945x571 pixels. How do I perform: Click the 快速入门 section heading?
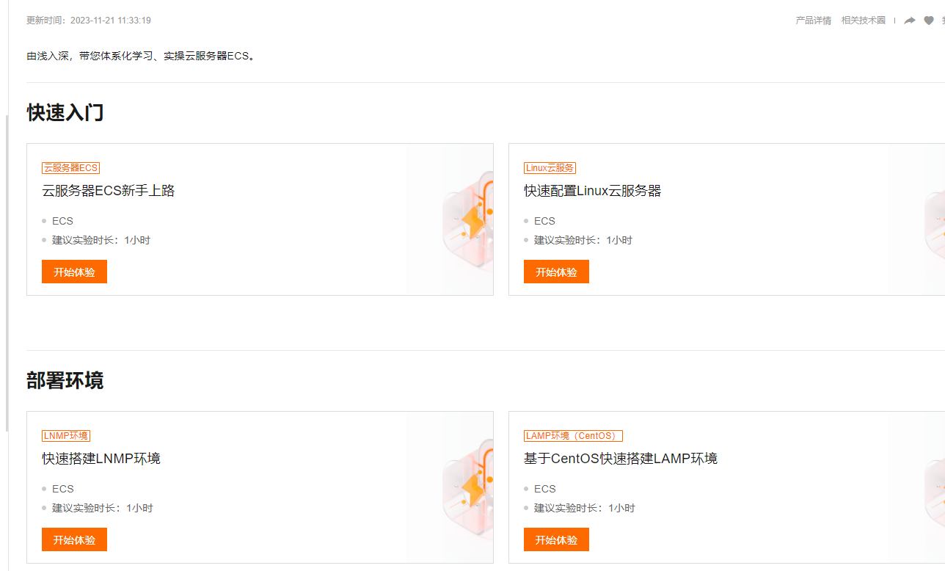pyautogui.click(x=65, y=113)
